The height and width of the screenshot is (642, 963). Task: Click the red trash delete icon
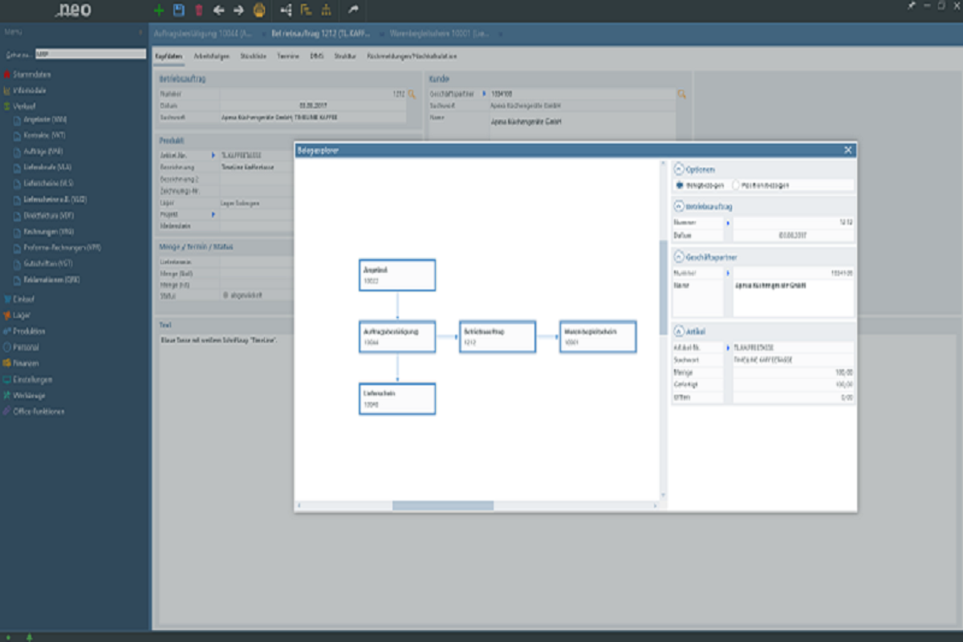(x=199, y=10)
